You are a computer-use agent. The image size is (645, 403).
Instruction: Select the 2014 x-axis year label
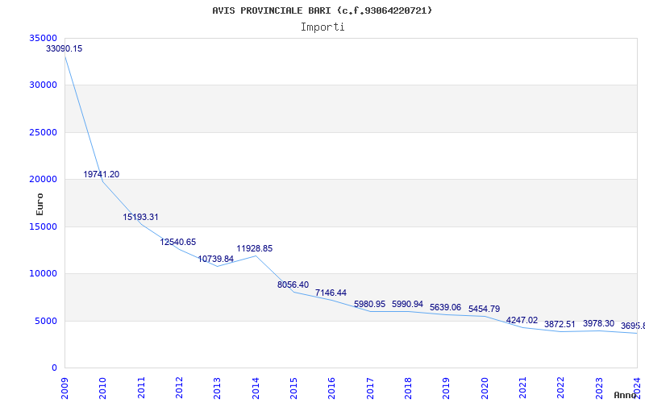[x=256, y=388]
